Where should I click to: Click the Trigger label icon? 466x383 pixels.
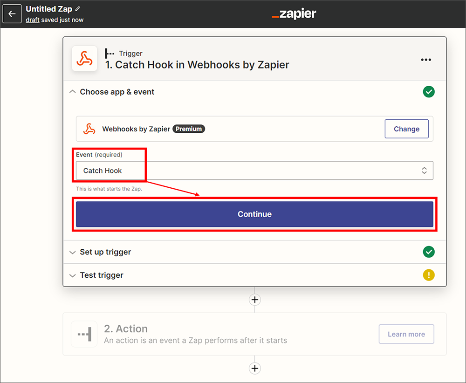coord(110,54)
